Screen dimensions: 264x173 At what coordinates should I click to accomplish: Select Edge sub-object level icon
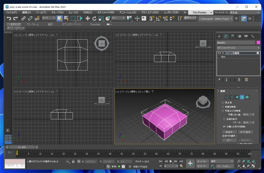[232, 97]
